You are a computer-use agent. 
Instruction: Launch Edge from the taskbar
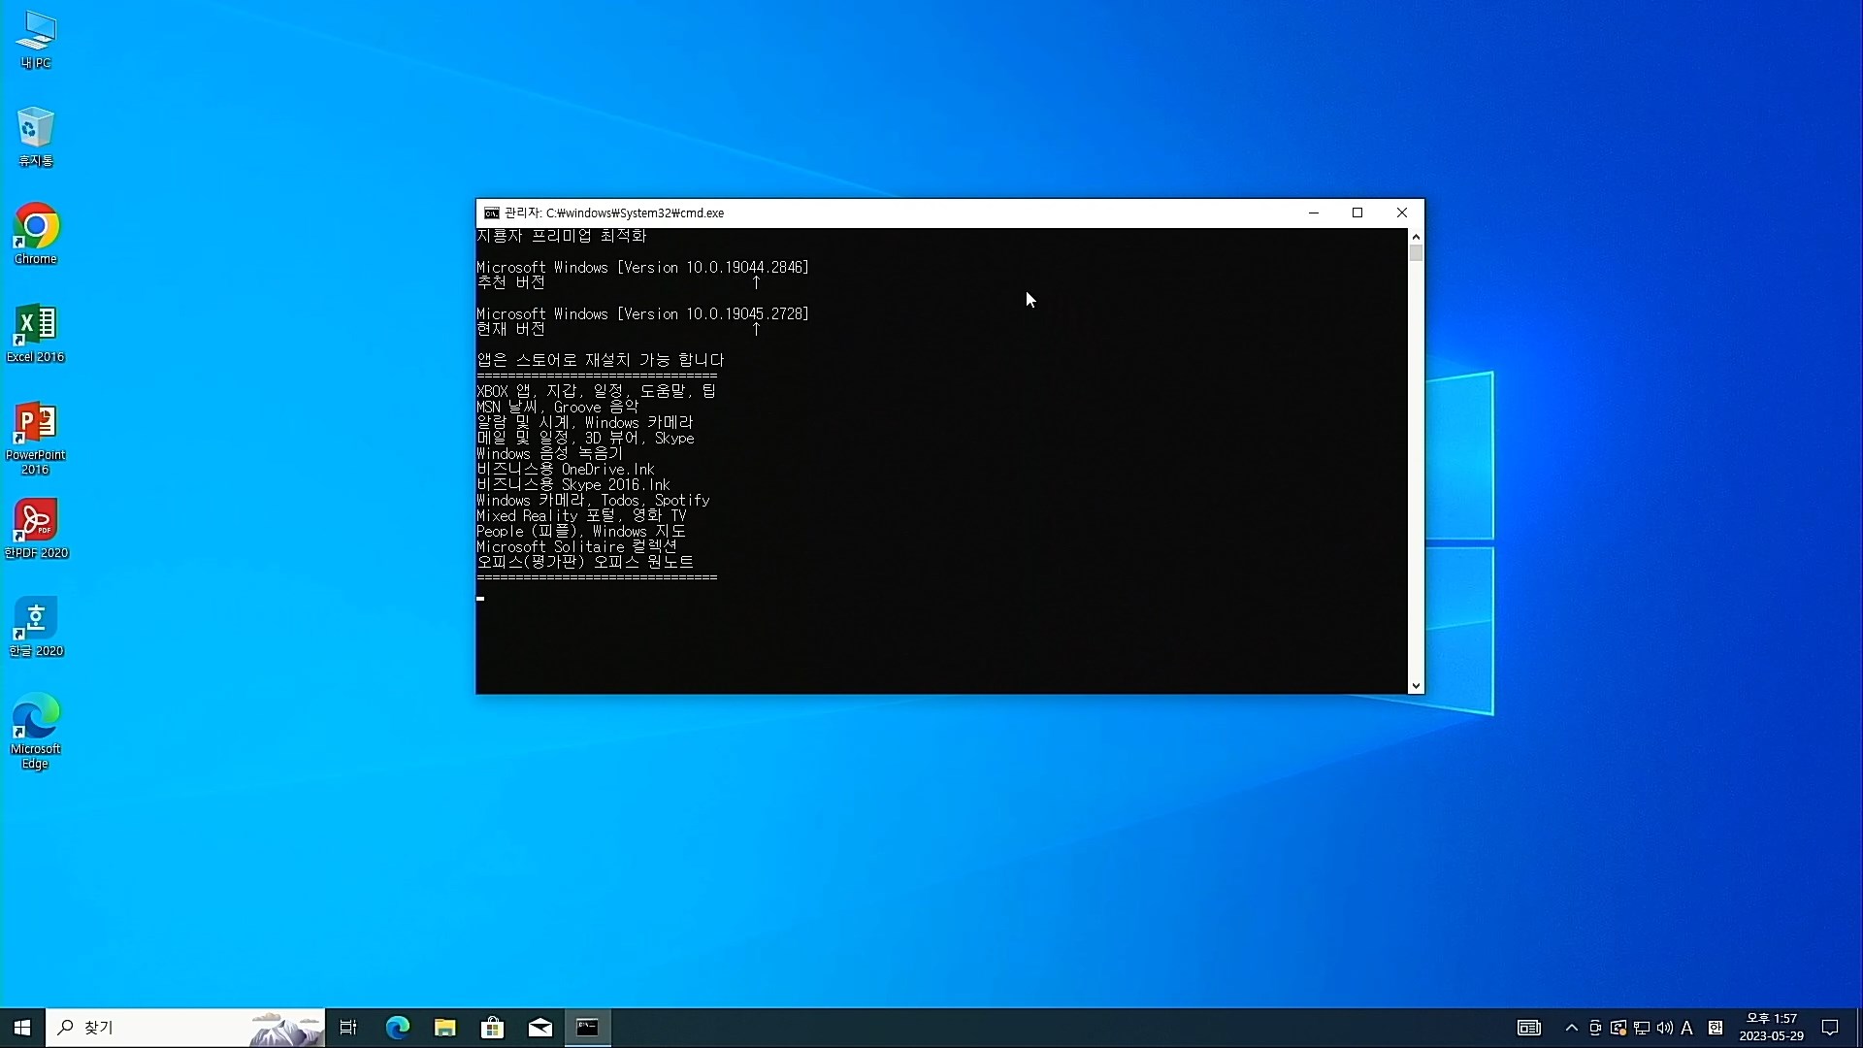[x=398, y=1028]
